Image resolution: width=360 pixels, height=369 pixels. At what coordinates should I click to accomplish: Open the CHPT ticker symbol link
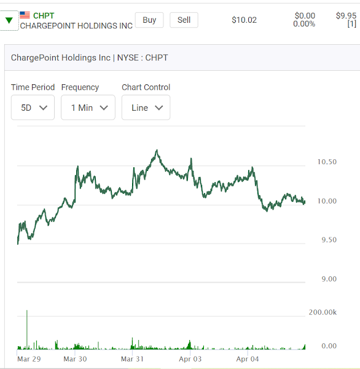point(44,15)
